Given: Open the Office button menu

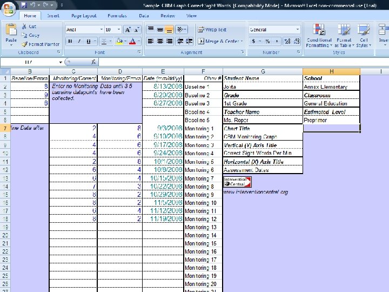Looking at the screenshot, I should point(9,9).
